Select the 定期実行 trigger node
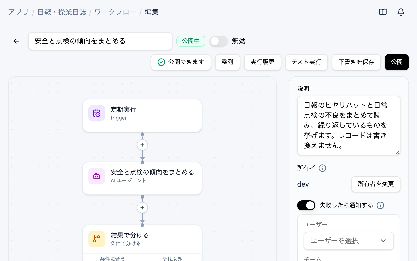The height and width of the screenshot is (261, 417). pyautogui.click(x=142, y=115)
